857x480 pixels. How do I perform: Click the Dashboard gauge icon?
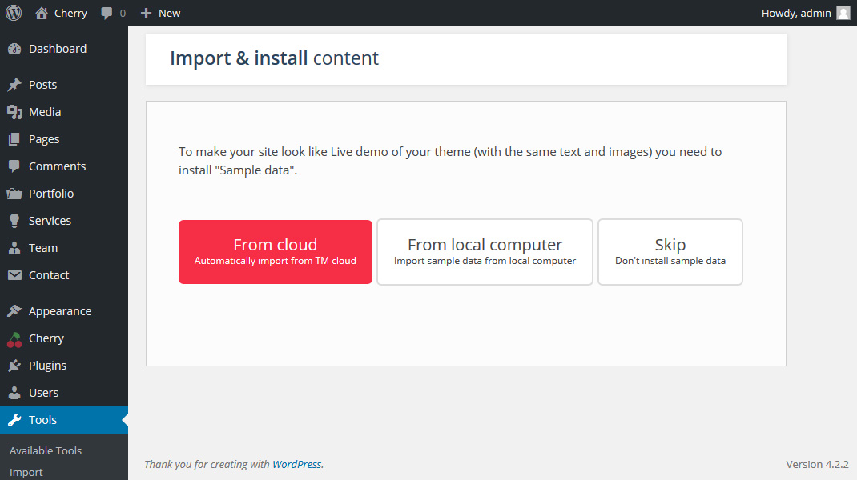click(x=14, y=49)
